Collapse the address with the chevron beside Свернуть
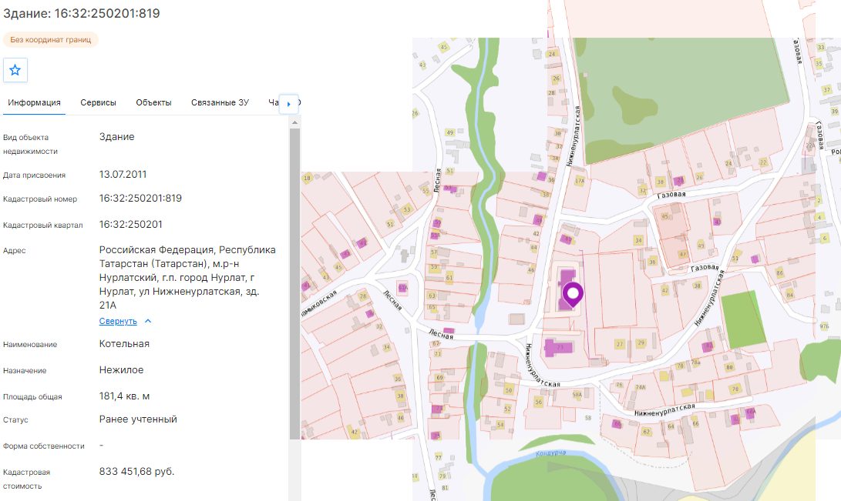The width and height of the screenshot is (841, 501). click(x=148, y=321)
